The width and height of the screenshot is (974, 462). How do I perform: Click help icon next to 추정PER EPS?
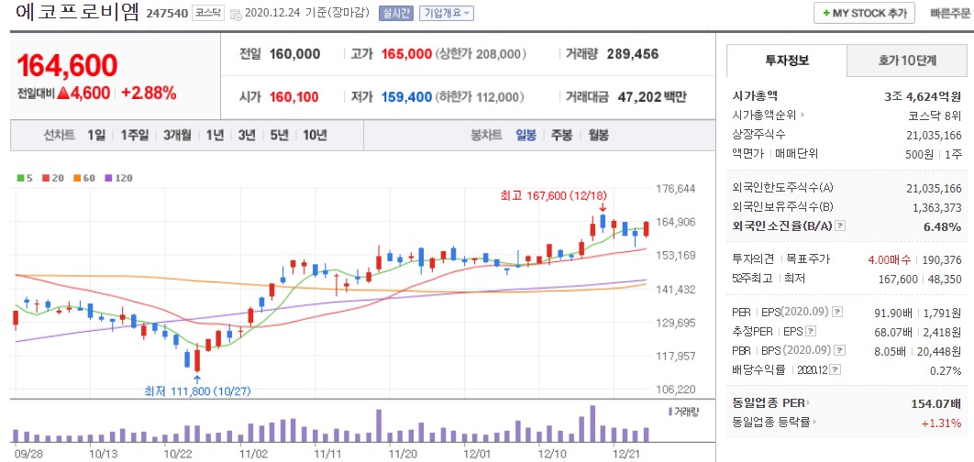[x=810, y=331]
